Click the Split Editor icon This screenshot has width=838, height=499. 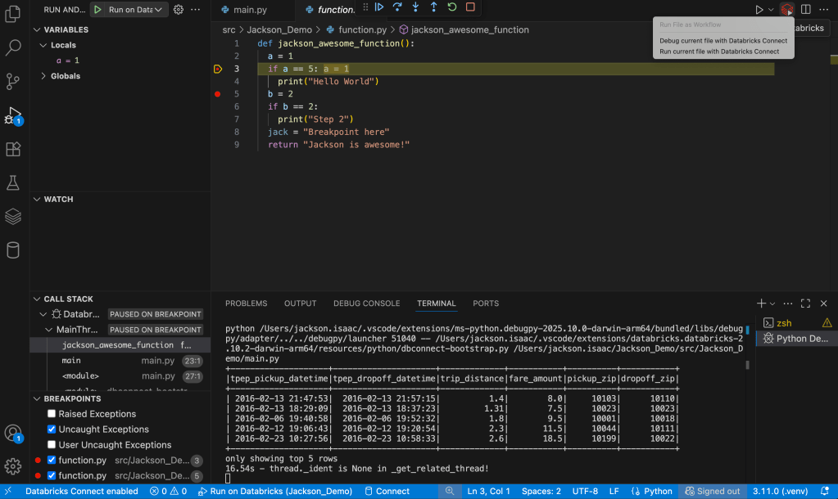804,8
